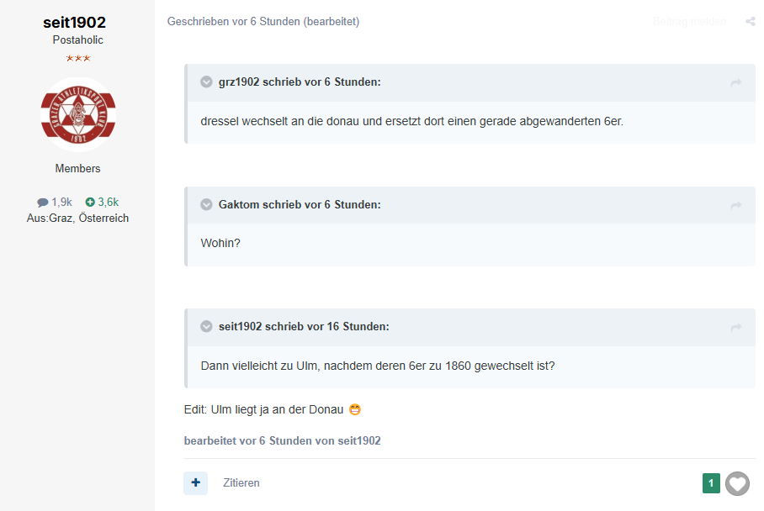Click the Zitieren link

point(241,482)
